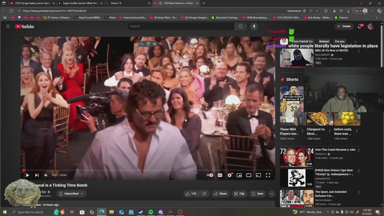
Task: Open the Cheapest vs Most short
Action: (320, 119)
